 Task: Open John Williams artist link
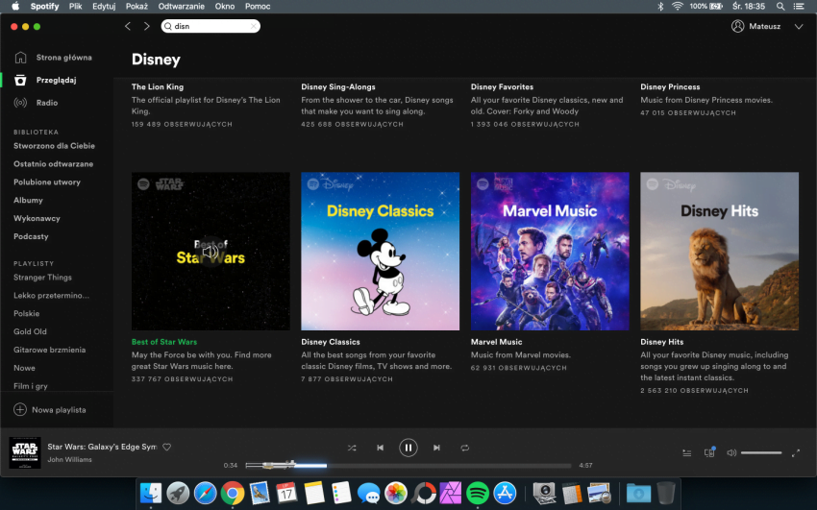coord(70,459)
